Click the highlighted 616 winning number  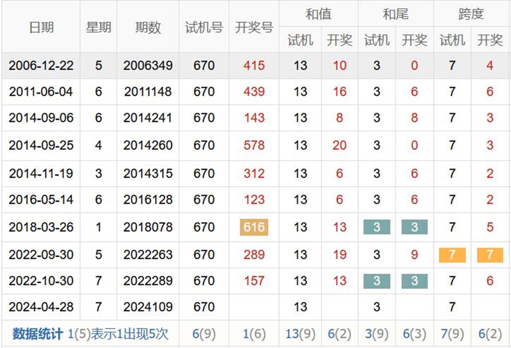254,227
